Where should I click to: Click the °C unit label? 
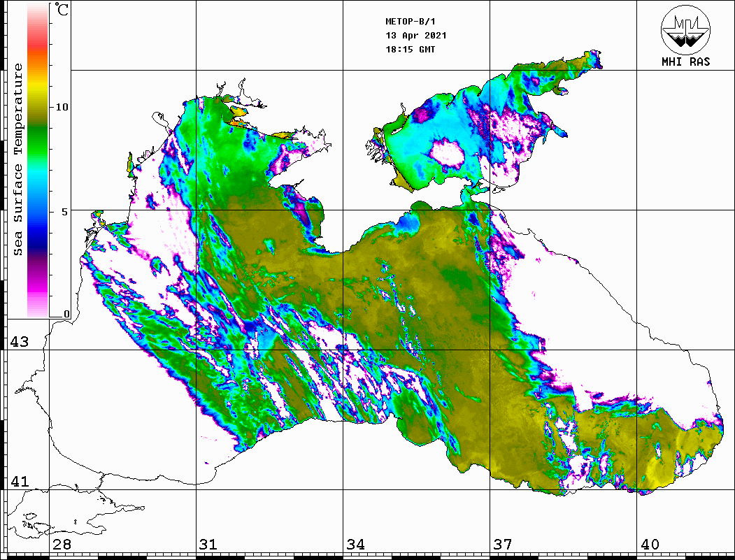click(x=61, y=9)
